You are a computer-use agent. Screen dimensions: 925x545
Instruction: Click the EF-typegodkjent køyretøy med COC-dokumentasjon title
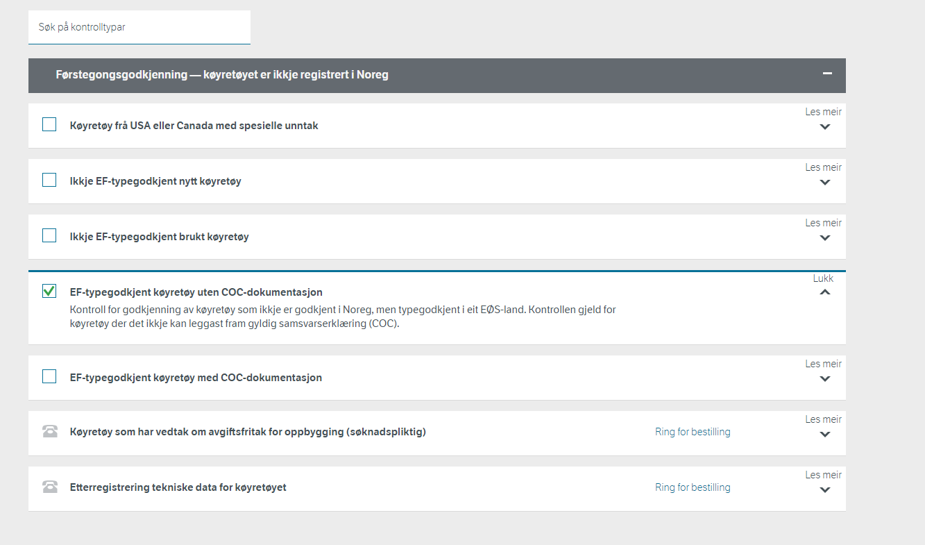196,378
